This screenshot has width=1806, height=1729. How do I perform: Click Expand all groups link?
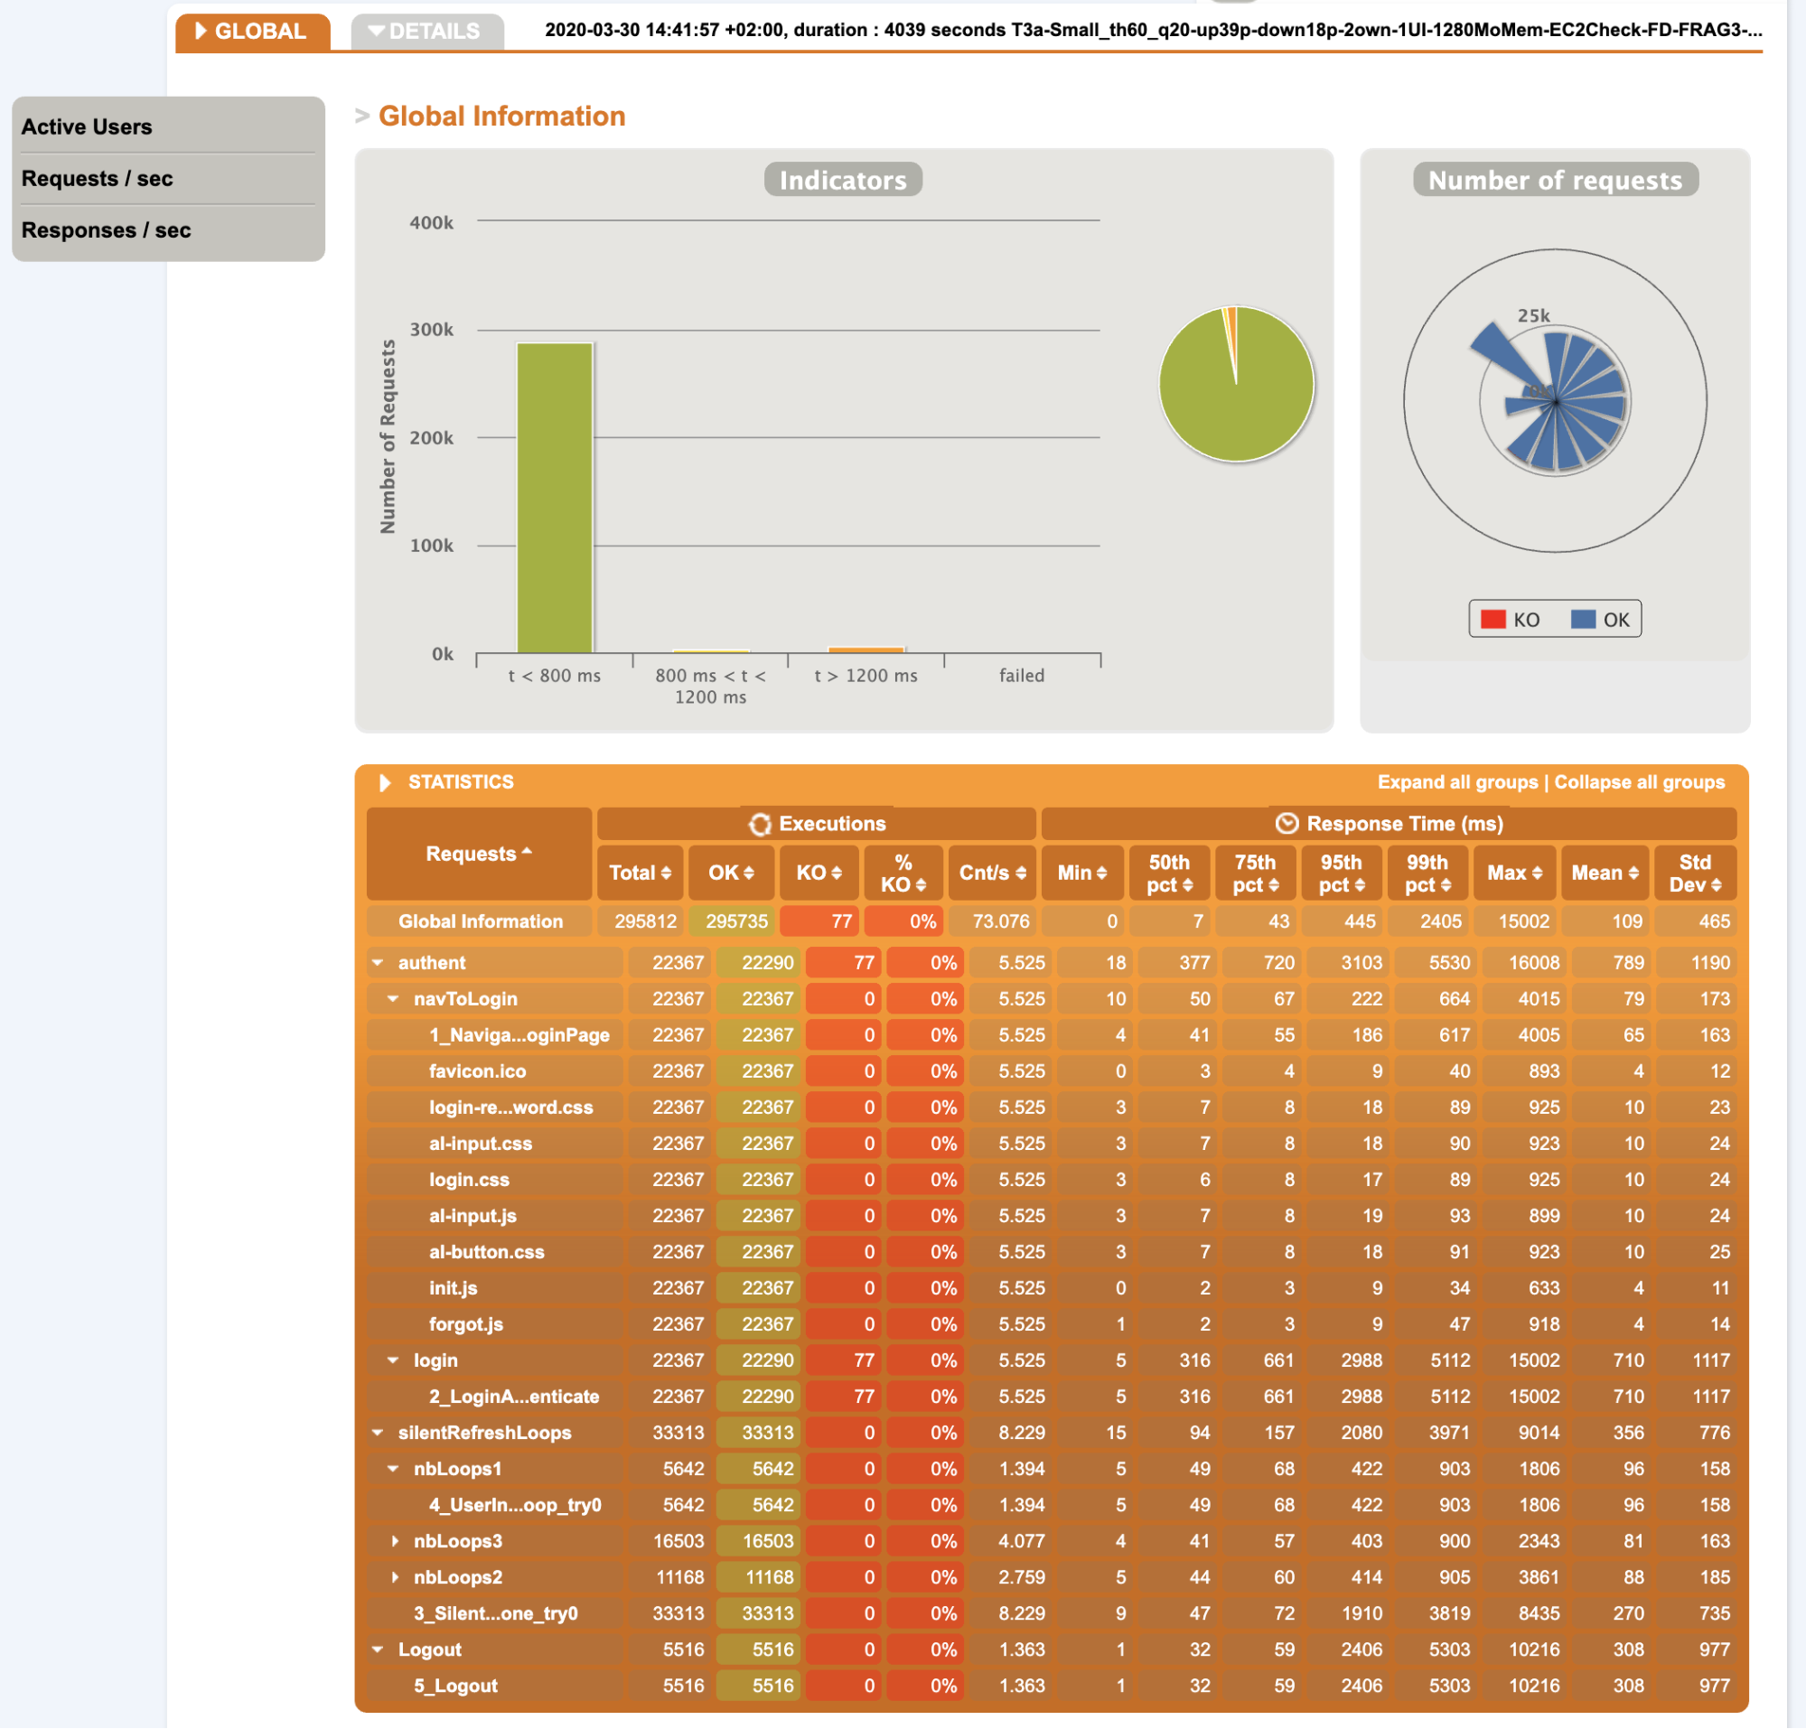coord(1456,782)
